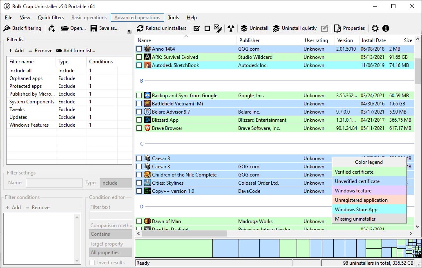Open the Quick filters menu
Screen dimensions: 422x268
pyautogui.click(x=51, y=18)
